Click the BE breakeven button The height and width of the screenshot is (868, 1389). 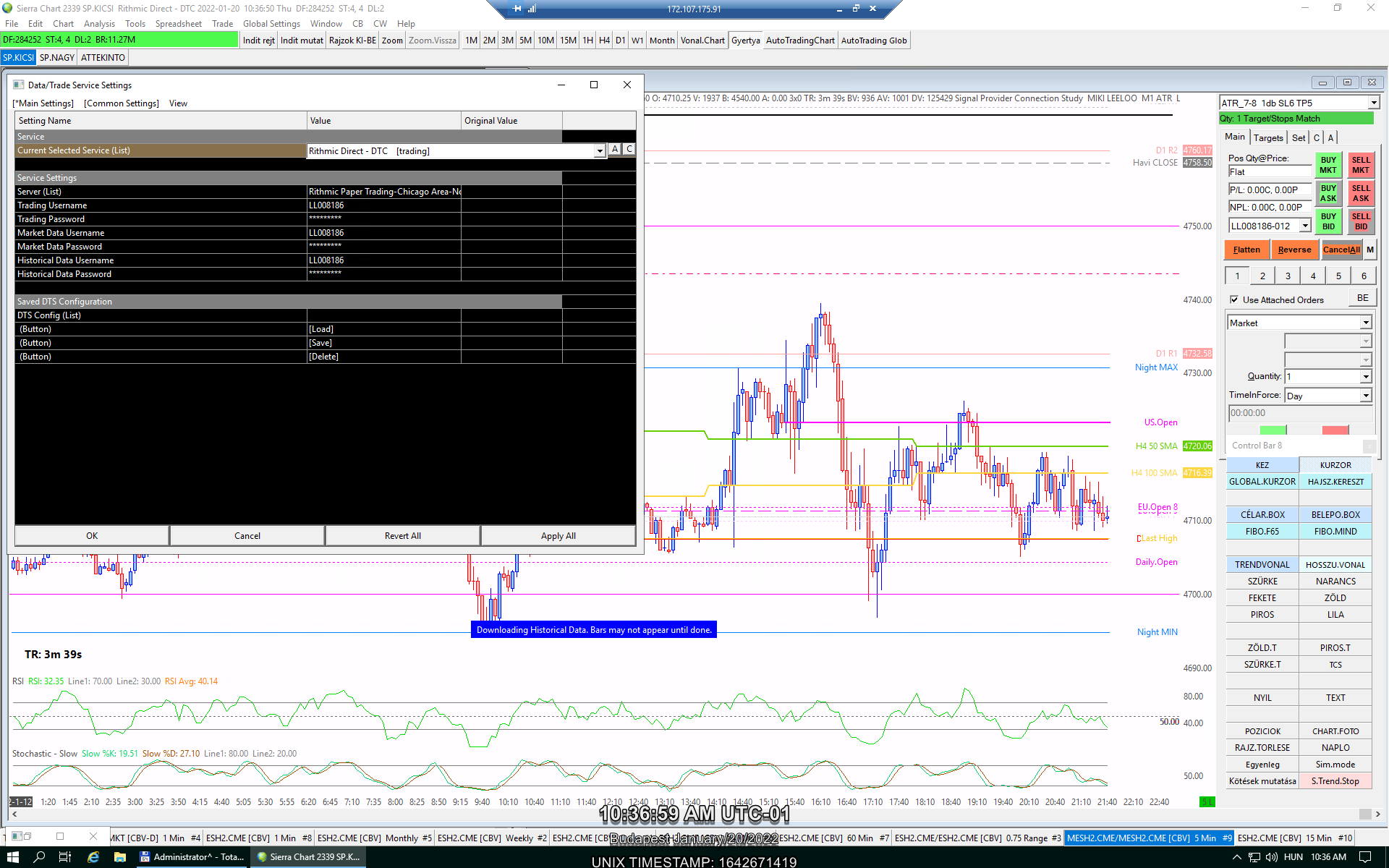tap(1362, 298)
